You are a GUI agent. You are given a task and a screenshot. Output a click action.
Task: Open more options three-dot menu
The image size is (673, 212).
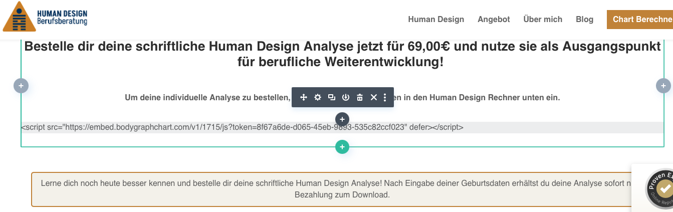pyautogui.click(x=385, y=97)
